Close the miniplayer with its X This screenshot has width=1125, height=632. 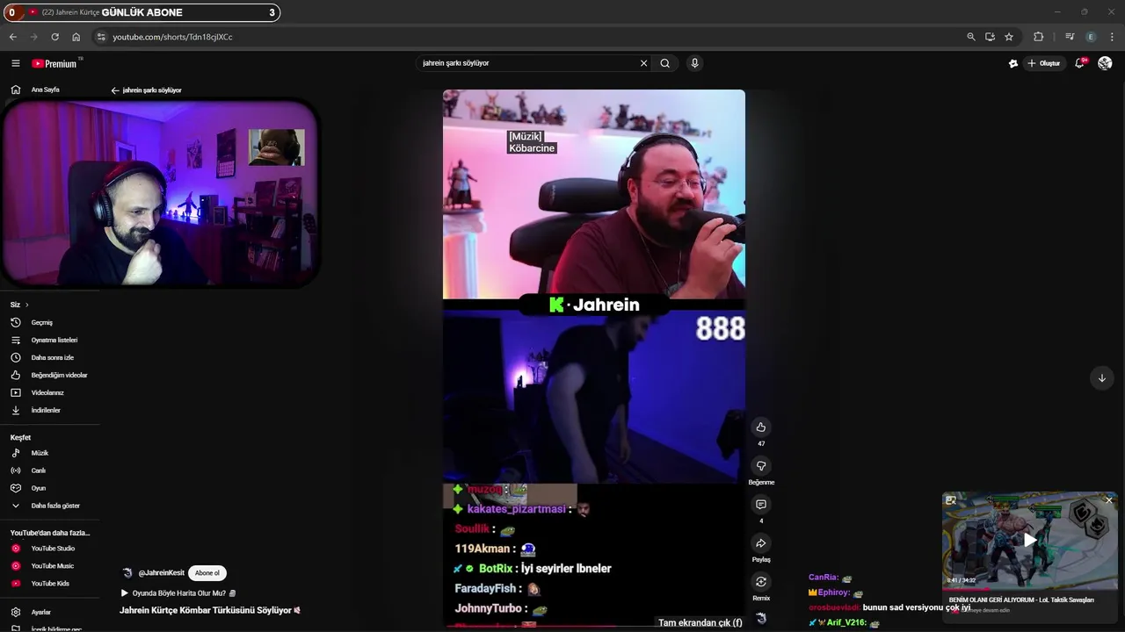1108,500
